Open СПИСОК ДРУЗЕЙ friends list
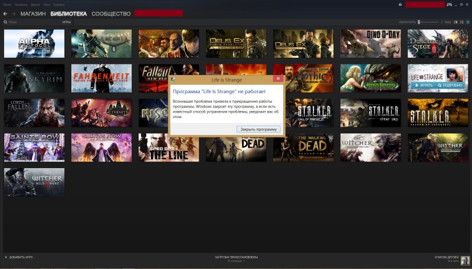 pyautogui.click(x=447, y=257)
